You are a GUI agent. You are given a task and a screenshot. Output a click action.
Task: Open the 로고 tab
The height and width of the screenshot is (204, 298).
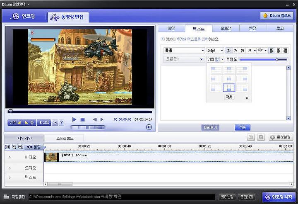280,29
